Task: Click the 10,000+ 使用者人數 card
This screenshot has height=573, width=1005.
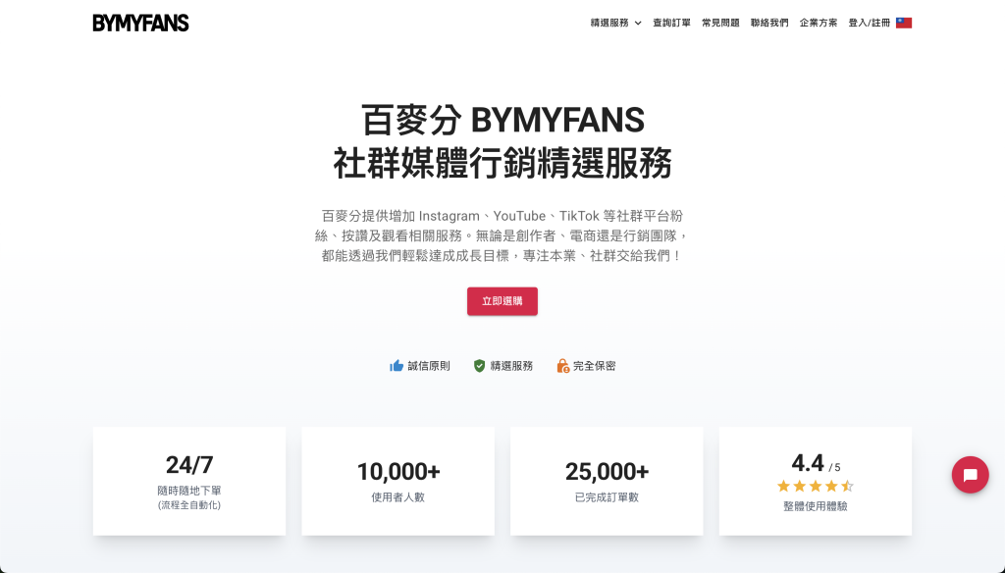Action: coord(398,482)
